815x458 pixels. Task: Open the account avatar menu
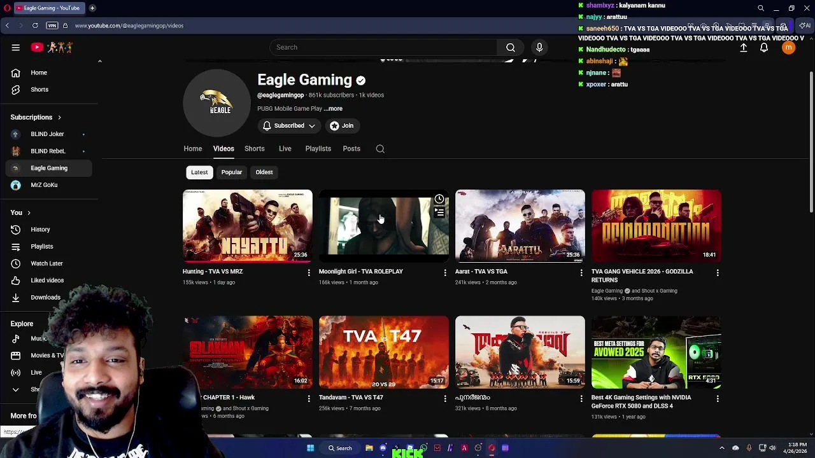[788, 48]
